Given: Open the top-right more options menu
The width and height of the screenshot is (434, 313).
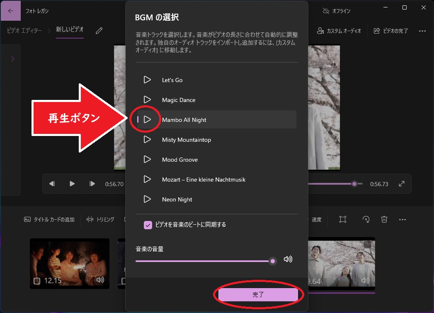Looking at the screenshot, I should [x=422, y=31].
